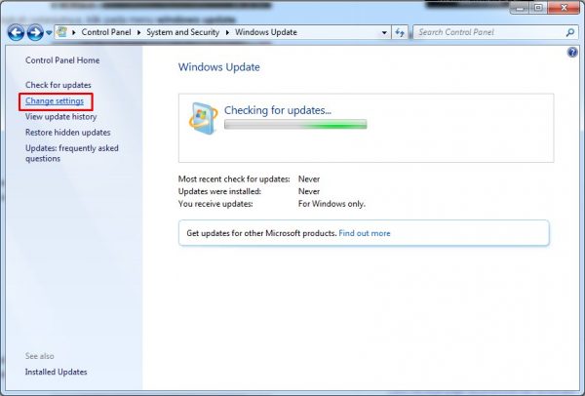The image size is (585, 396).
Task: Maximize the Windows Update window
Action: [538, 8]
